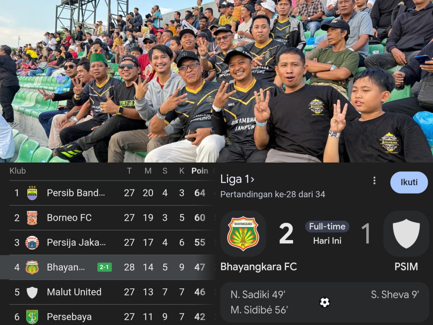Open the three-dot more options menu
Image resolution: width=433 pixels, height=325 pixels.
pos(374,181)
